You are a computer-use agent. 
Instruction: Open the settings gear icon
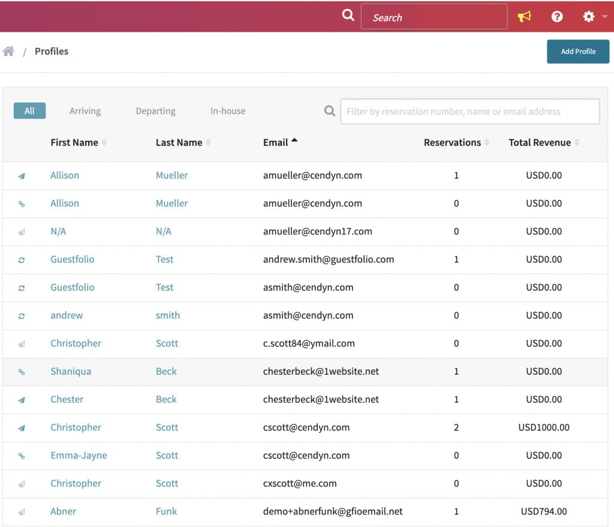tap(588, 16)
